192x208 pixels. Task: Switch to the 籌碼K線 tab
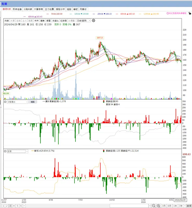[6, 9]
